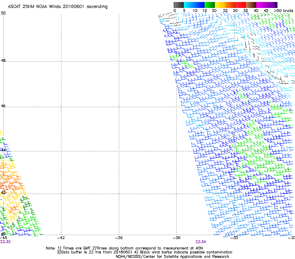The height and width of the screenshot is (259, 295).
Task: Click the legend tick label 25
Action: tap(225, 11)
